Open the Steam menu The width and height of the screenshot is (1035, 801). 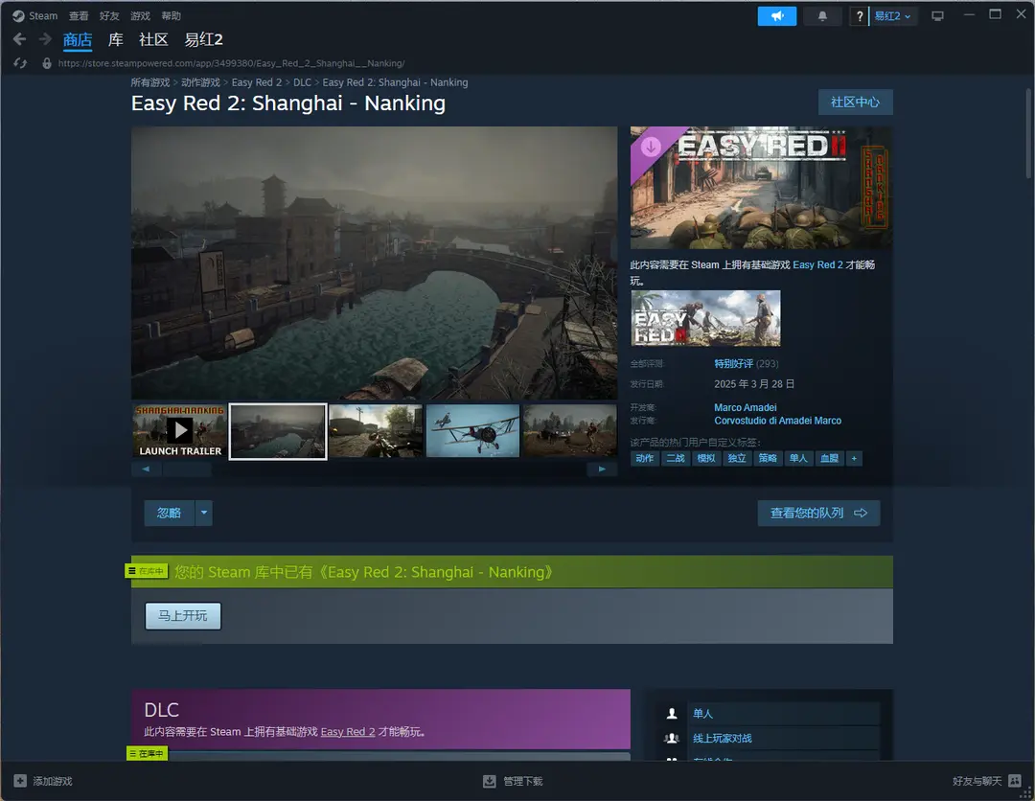(x=43, y=16)
